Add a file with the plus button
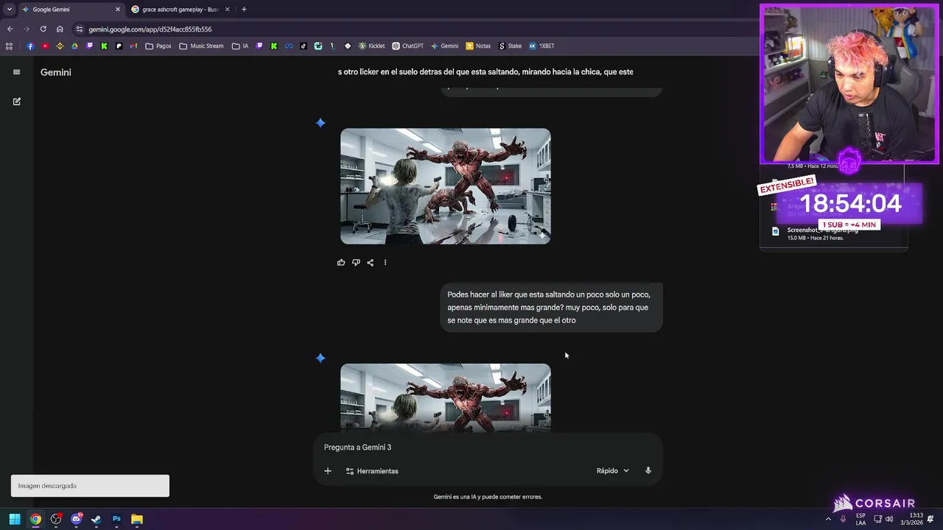The image size is (943, 530). [x=328, y=471]
